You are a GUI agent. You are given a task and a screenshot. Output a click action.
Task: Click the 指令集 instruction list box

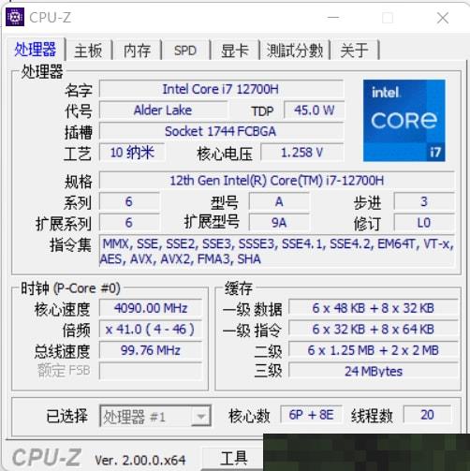point(277,251)
